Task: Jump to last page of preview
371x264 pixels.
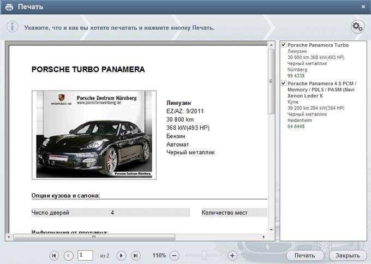Action: [x=136, y=255]
